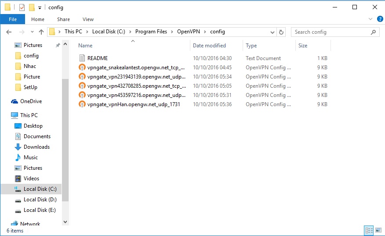Select Local Disk (D:) in navigation pane
Screen dimensions: 385x236
pyautogui.click(x=36, y=200)
